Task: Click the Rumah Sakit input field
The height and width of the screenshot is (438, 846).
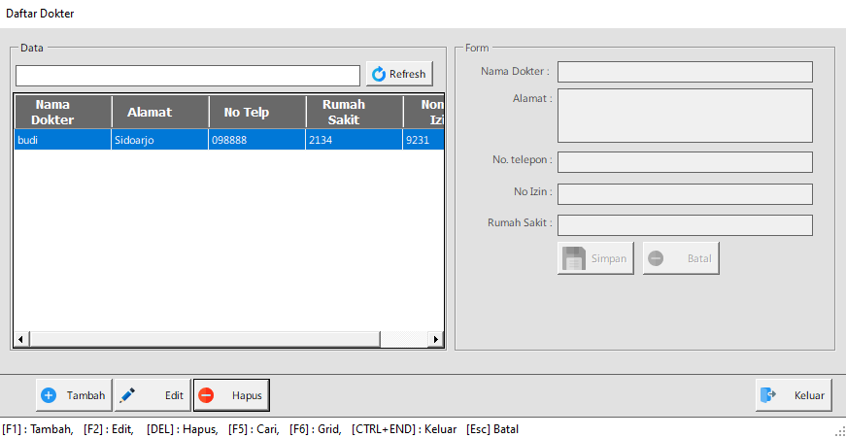Action: click(685, 225)
